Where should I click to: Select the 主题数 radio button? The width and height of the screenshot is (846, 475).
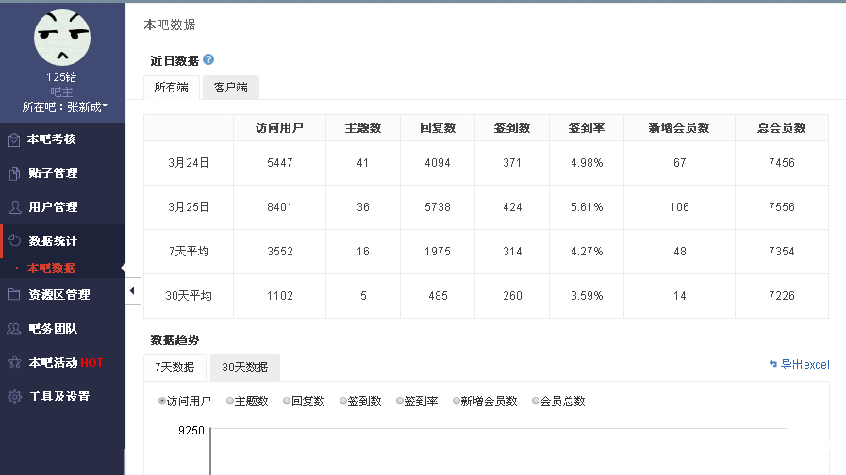coord(231,401)
